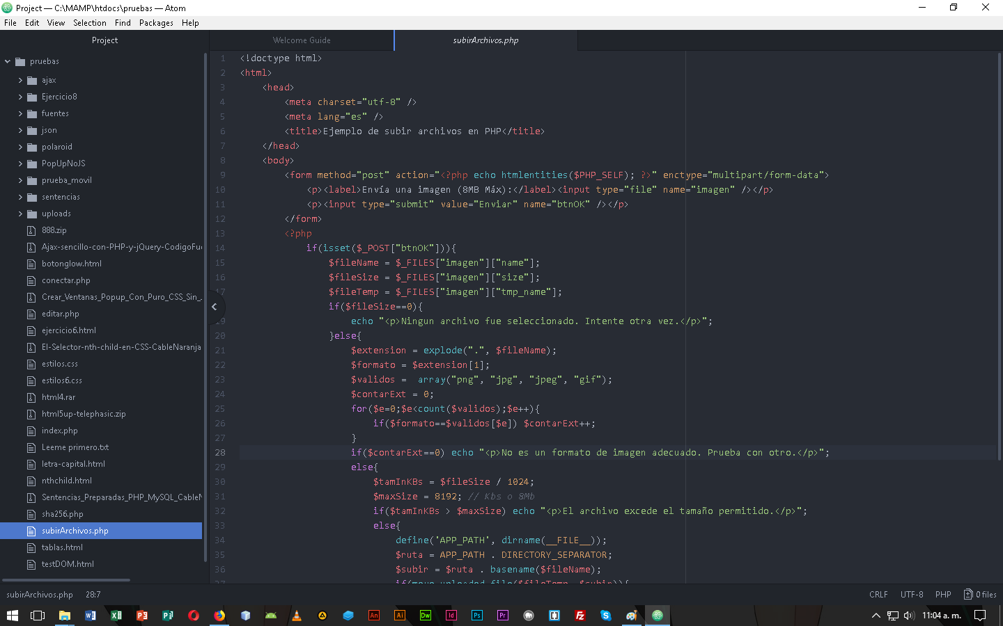Open the Selection menu

(90, 23)
